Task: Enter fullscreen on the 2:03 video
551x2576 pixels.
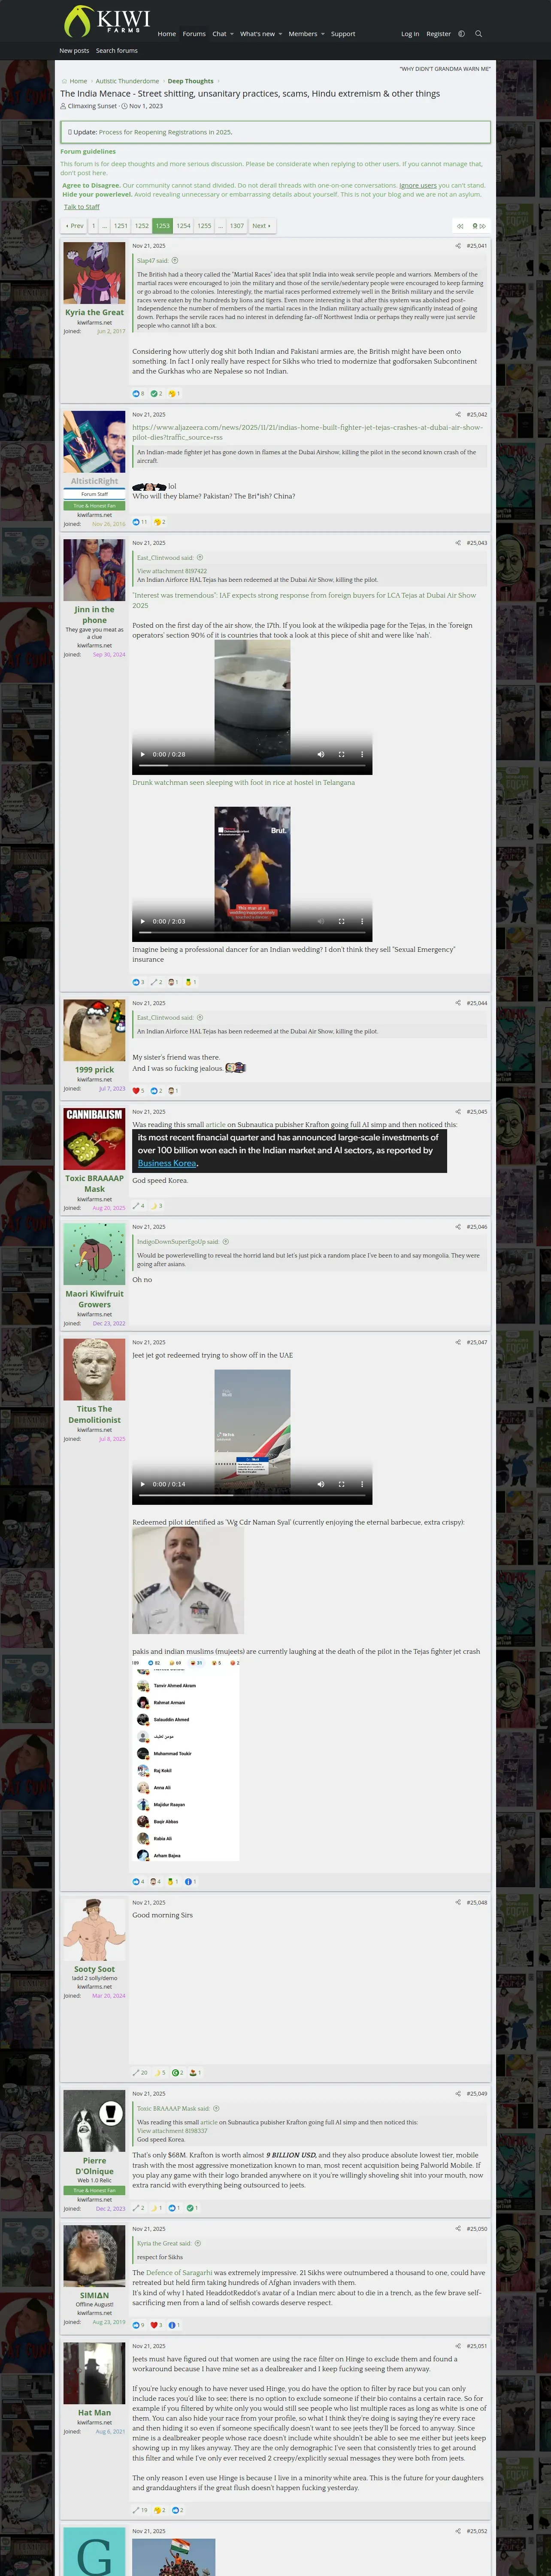Action: [341, 922]
